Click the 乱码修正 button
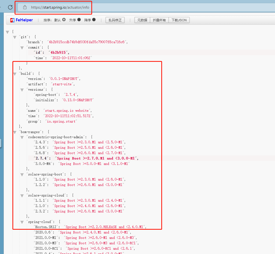Viewport: 275px width, 254px height. (x=115, y=20)
